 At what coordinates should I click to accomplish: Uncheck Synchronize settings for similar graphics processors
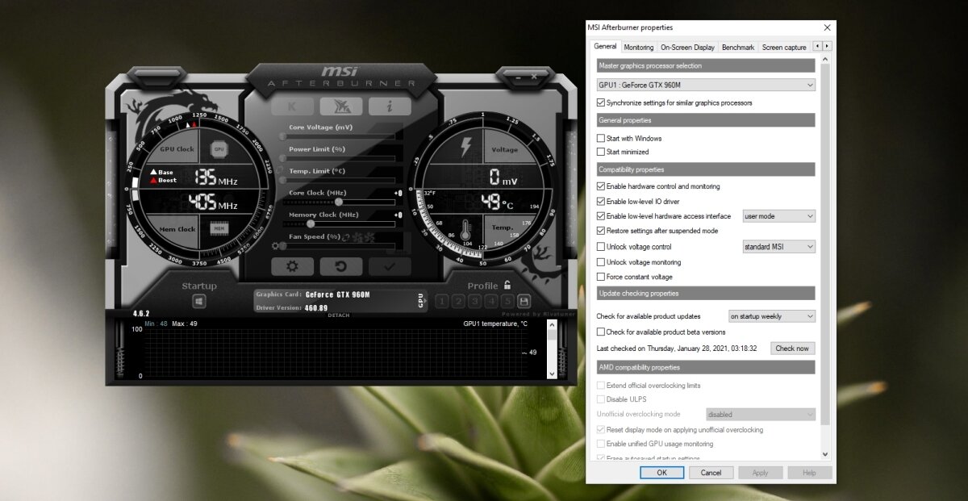click(x=600, y=103)
